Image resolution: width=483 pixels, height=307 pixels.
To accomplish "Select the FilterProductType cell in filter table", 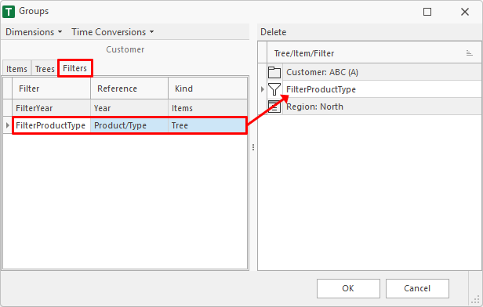I will pos(52,125).
